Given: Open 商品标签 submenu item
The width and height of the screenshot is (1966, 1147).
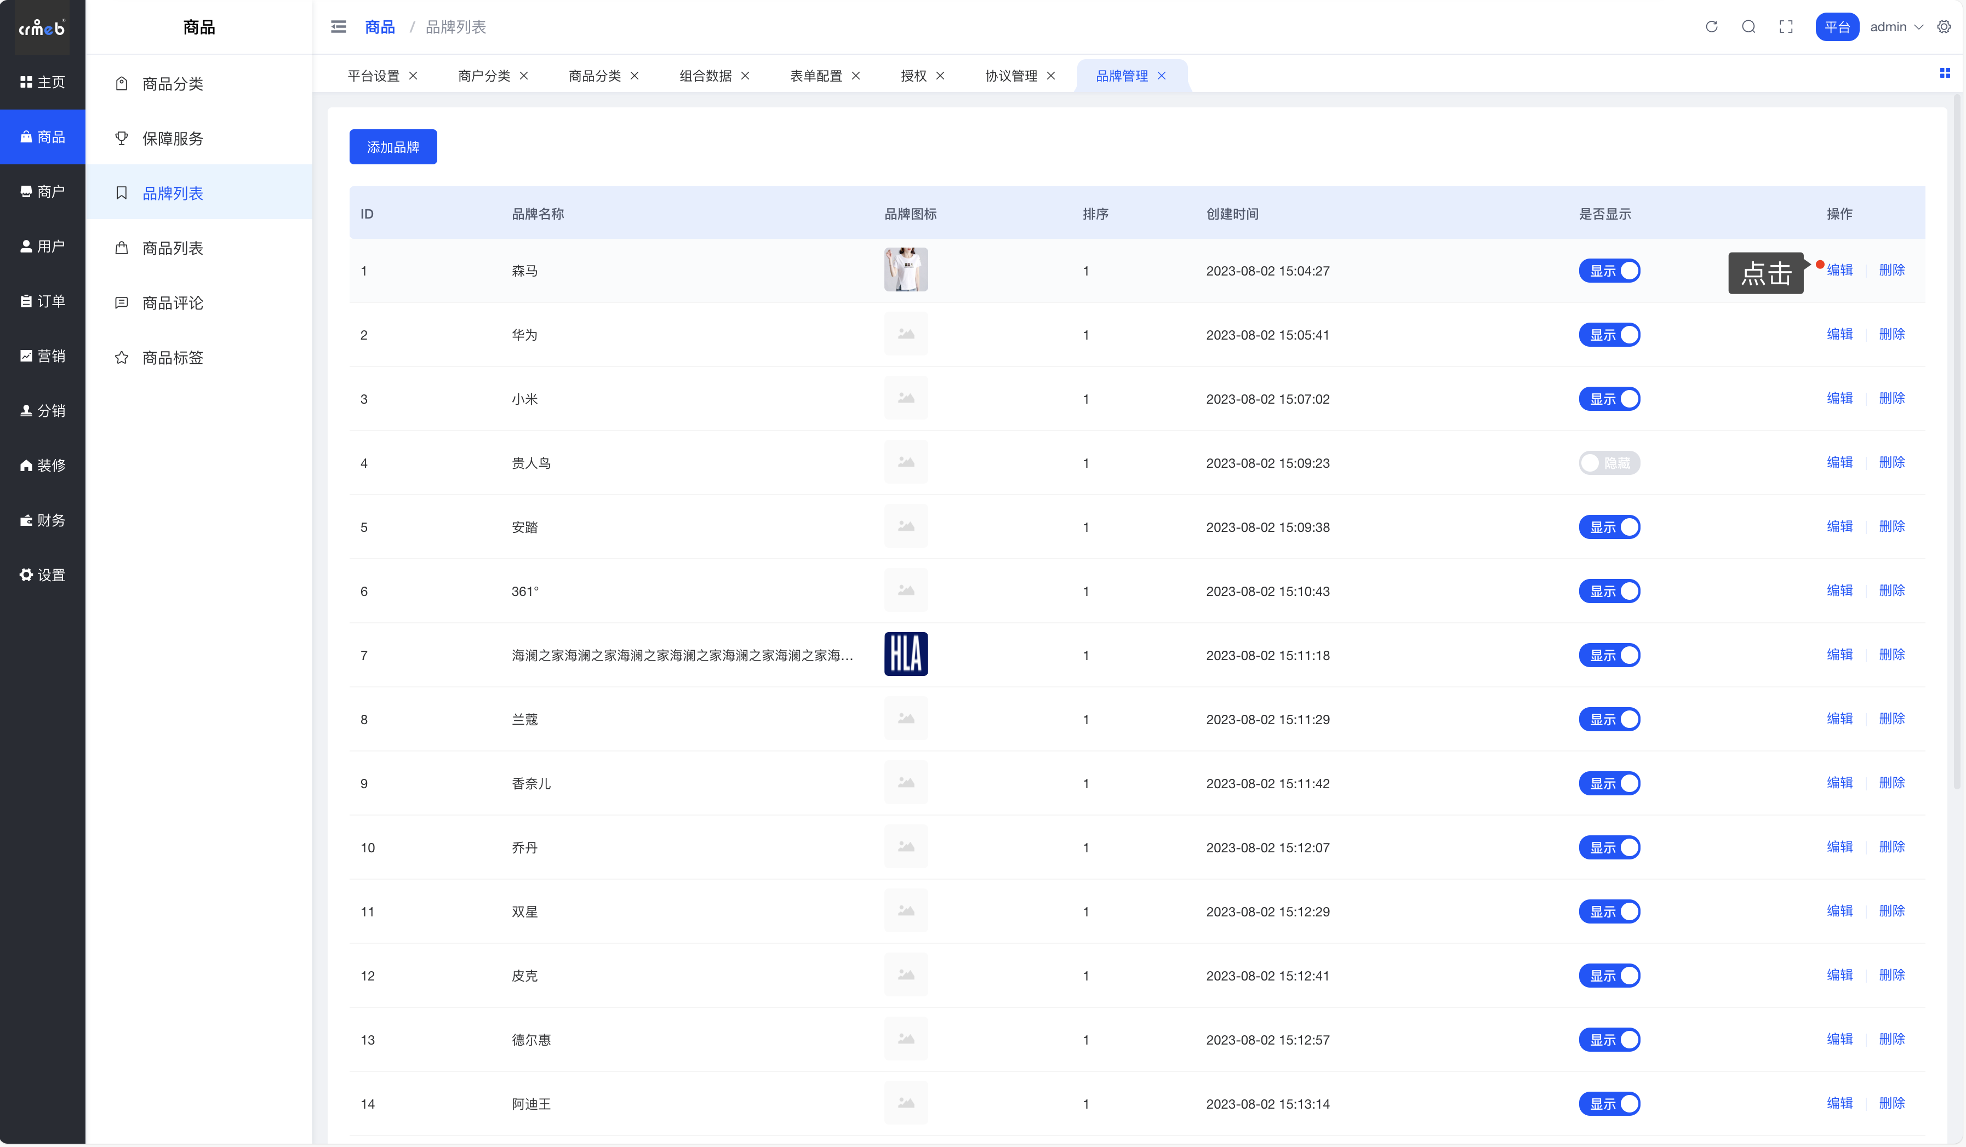Looking at the screenshot, I should coord(173,358).
